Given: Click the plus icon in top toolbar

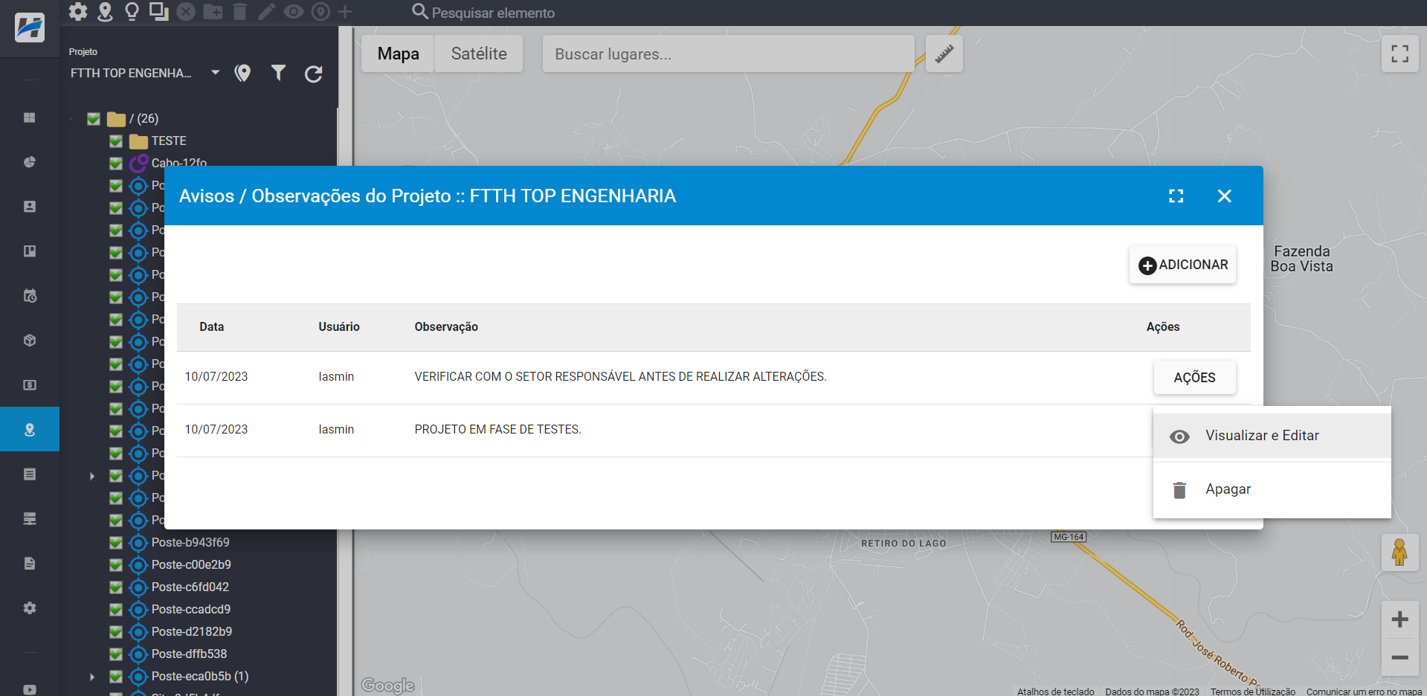Looking at the screenshot, I should pyautogui.click(x=345, y=12).
